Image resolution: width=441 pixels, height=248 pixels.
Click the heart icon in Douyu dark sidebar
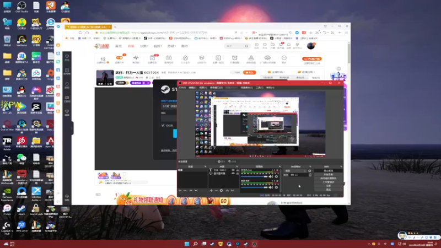(67, 57)
